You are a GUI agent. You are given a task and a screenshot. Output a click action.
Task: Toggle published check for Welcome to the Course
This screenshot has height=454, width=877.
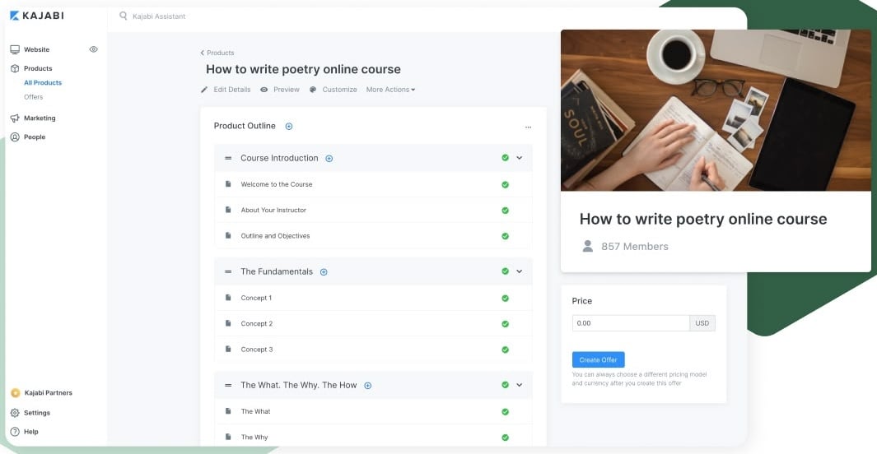pos(505,184)
